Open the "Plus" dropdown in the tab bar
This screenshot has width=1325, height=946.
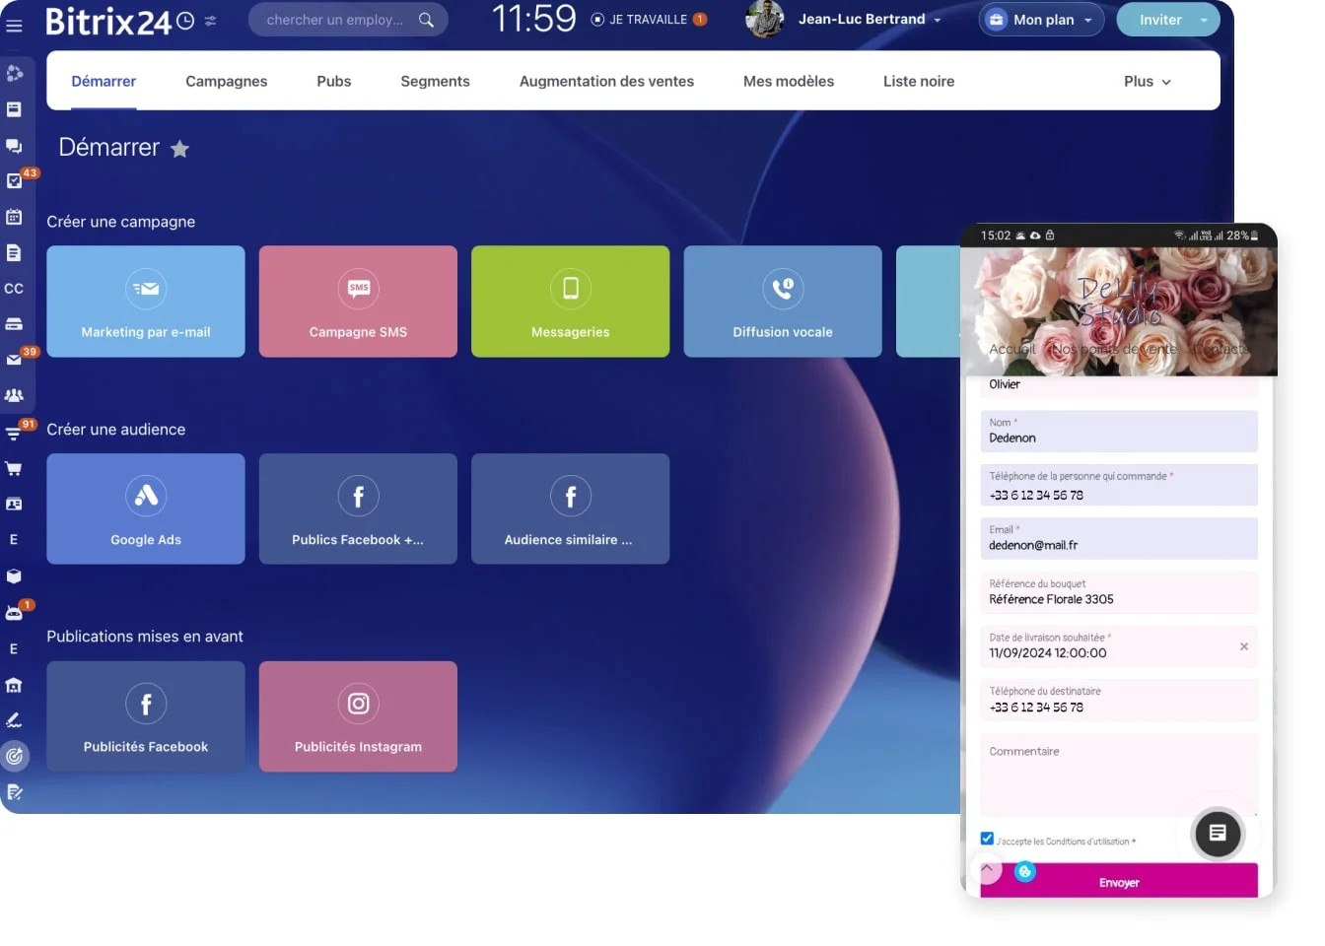[x=1146, y=82]
